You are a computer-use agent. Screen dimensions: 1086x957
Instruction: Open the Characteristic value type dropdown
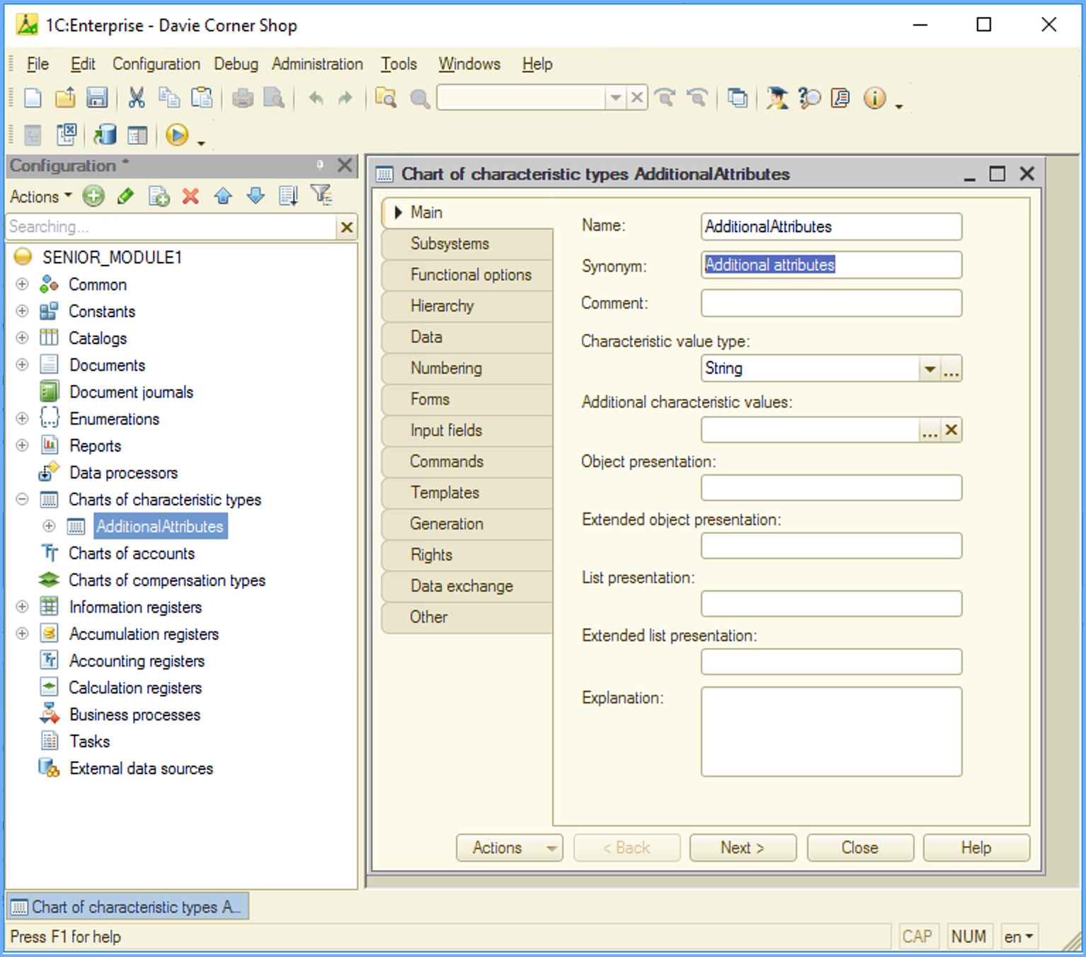930,369
